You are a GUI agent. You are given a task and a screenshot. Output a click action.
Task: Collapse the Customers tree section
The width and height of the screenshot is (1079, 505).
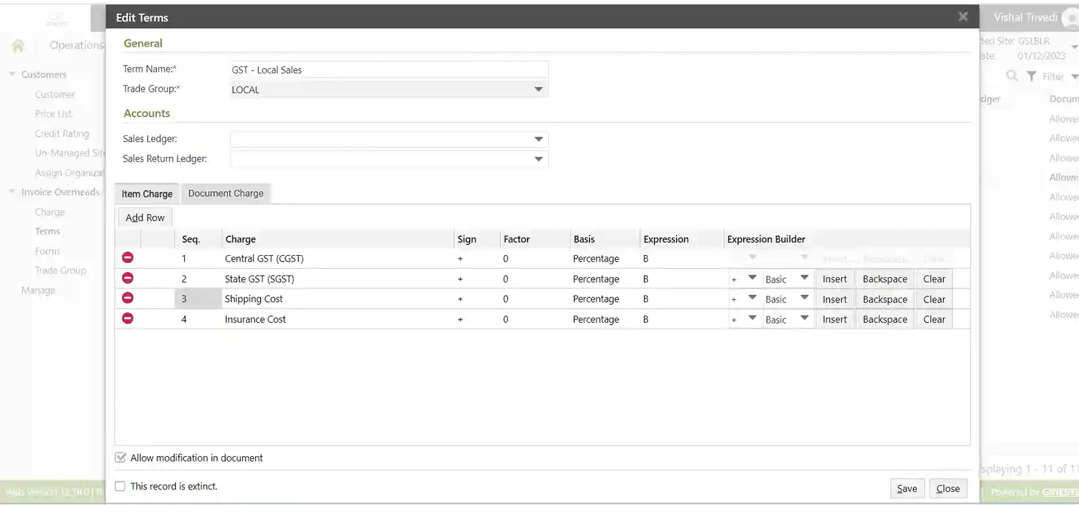(x=12, y=74)
